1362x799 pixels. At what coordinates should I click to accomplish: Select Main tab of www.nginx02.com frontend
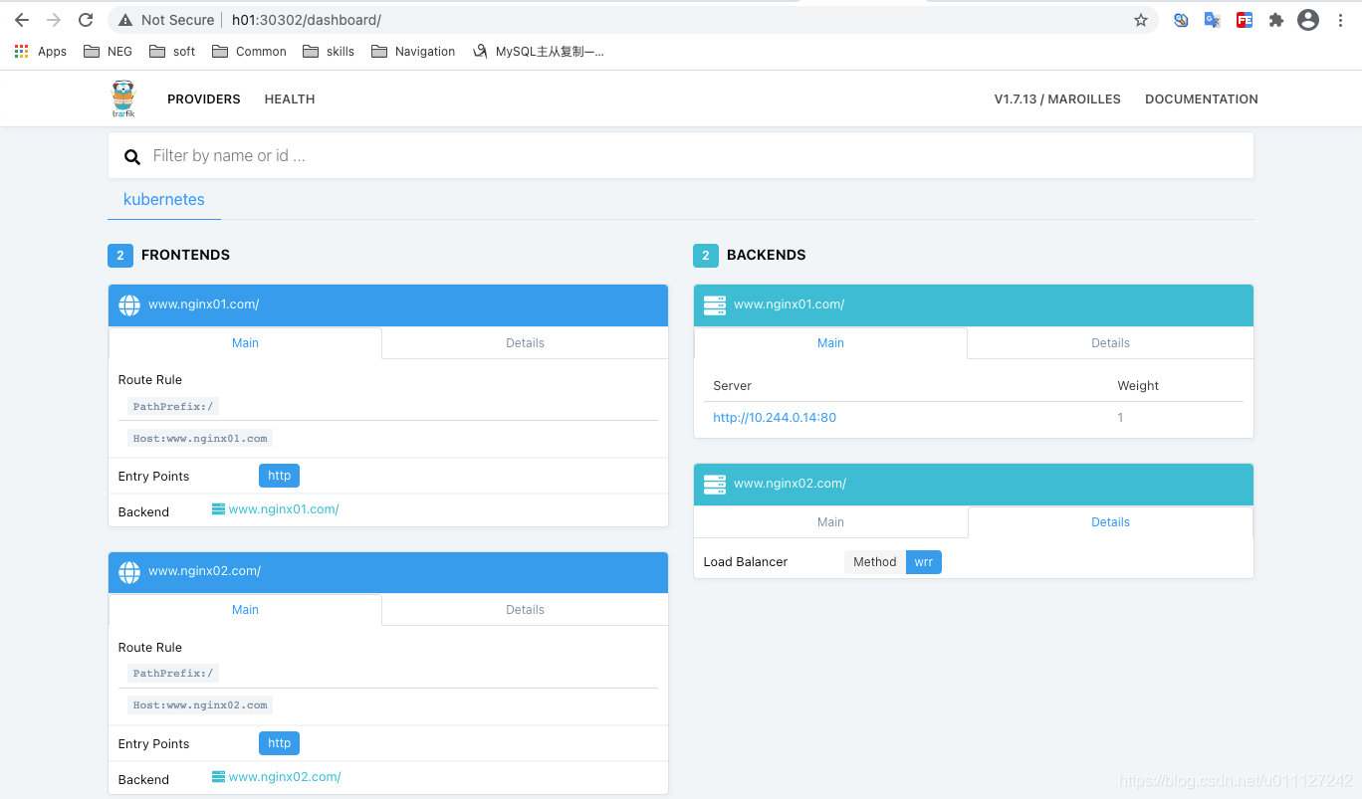click(x=245, y=610)
